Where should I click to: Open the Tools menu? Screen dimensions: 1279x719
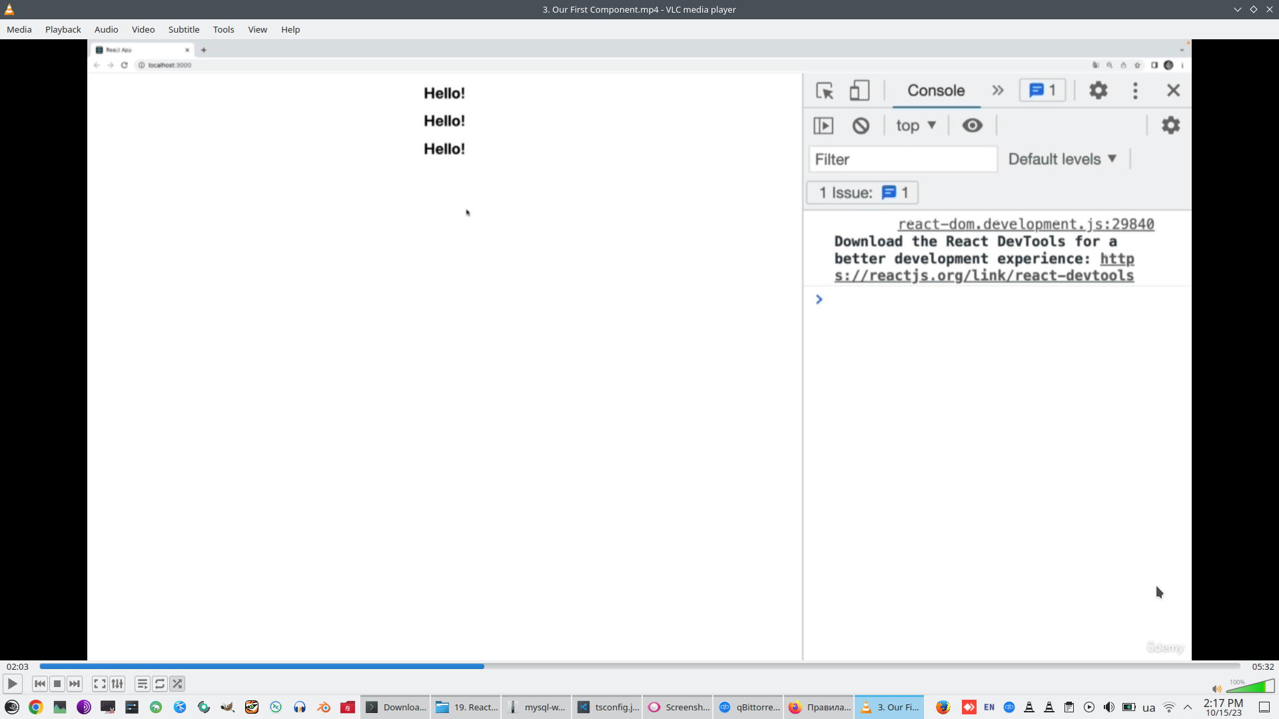[223, 29]
